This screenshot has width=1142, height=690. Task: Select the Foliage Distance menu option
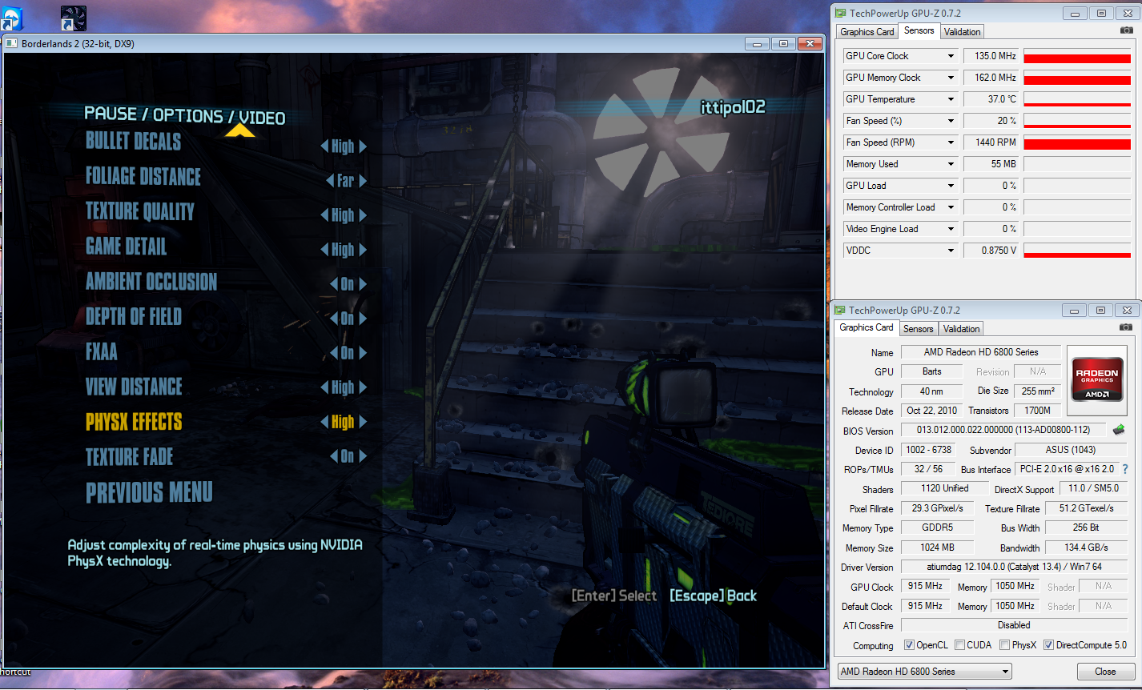(143, 176)
